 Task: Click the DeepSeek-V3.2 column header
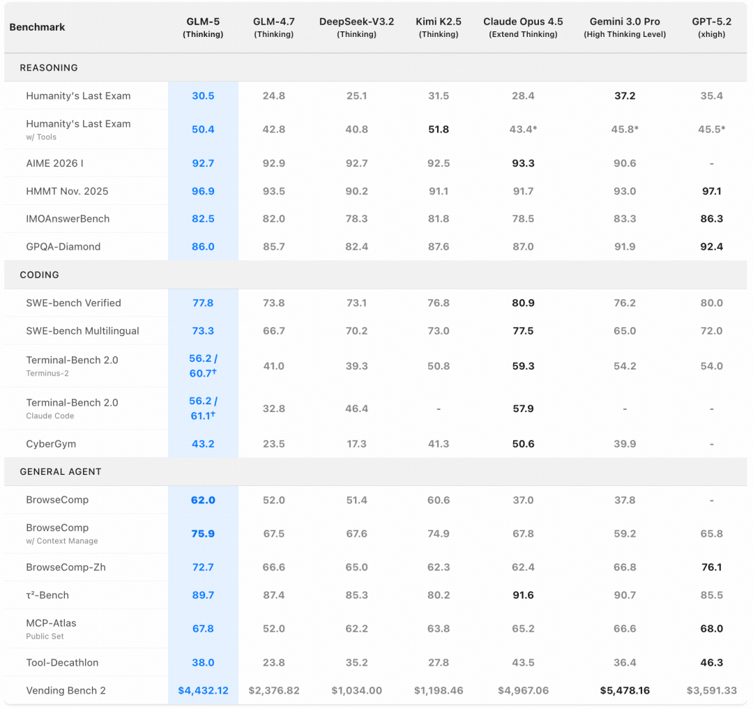tap(356, 27)
